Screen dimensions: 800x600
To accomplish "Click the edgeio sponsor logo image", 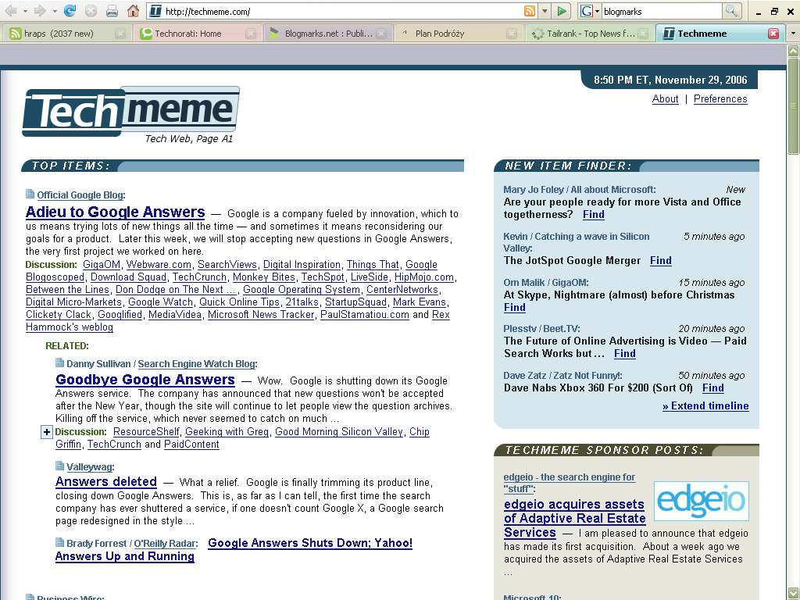I will (x=702, y=501).
